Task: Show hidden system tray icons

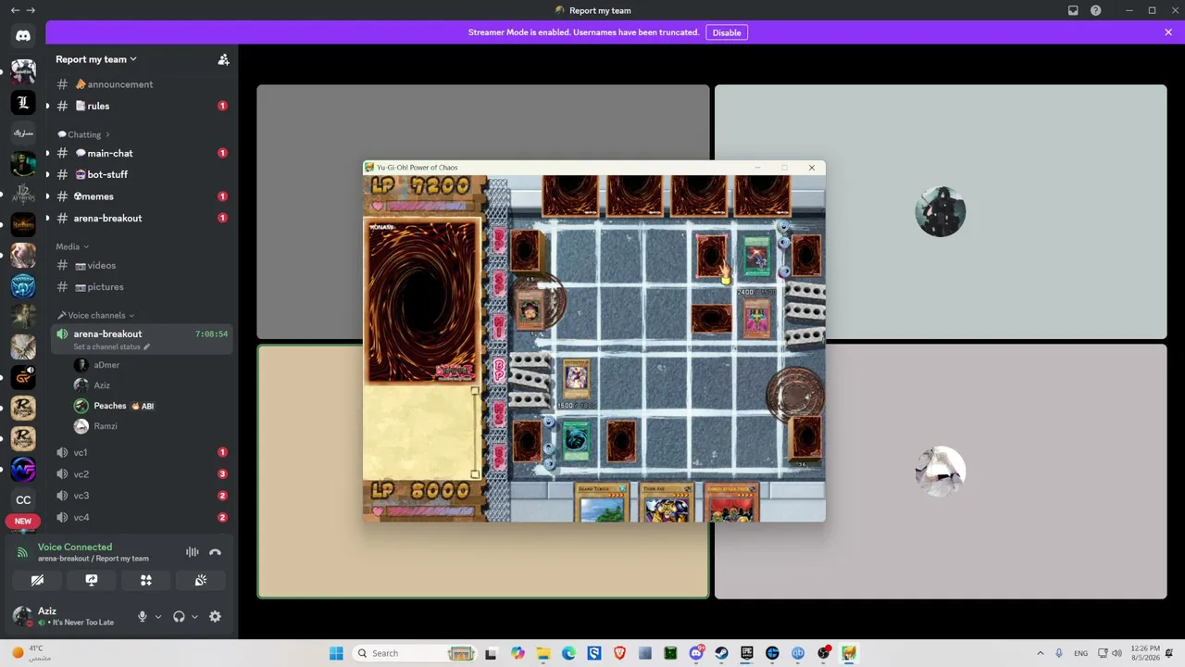Action: click(1040, 653)
